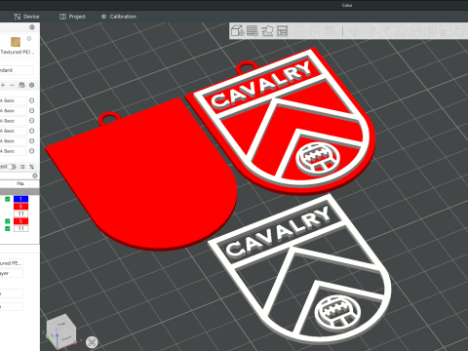Image resolution: width=468 pixels, height=351 pixels.
Task: Select the greyed Move tool icon
Action: pyautogui.click(x=355, y=31)
